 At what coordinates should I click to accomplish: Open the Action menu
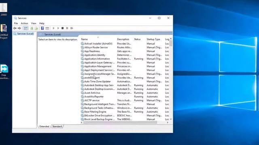click(x=24, y=23)
